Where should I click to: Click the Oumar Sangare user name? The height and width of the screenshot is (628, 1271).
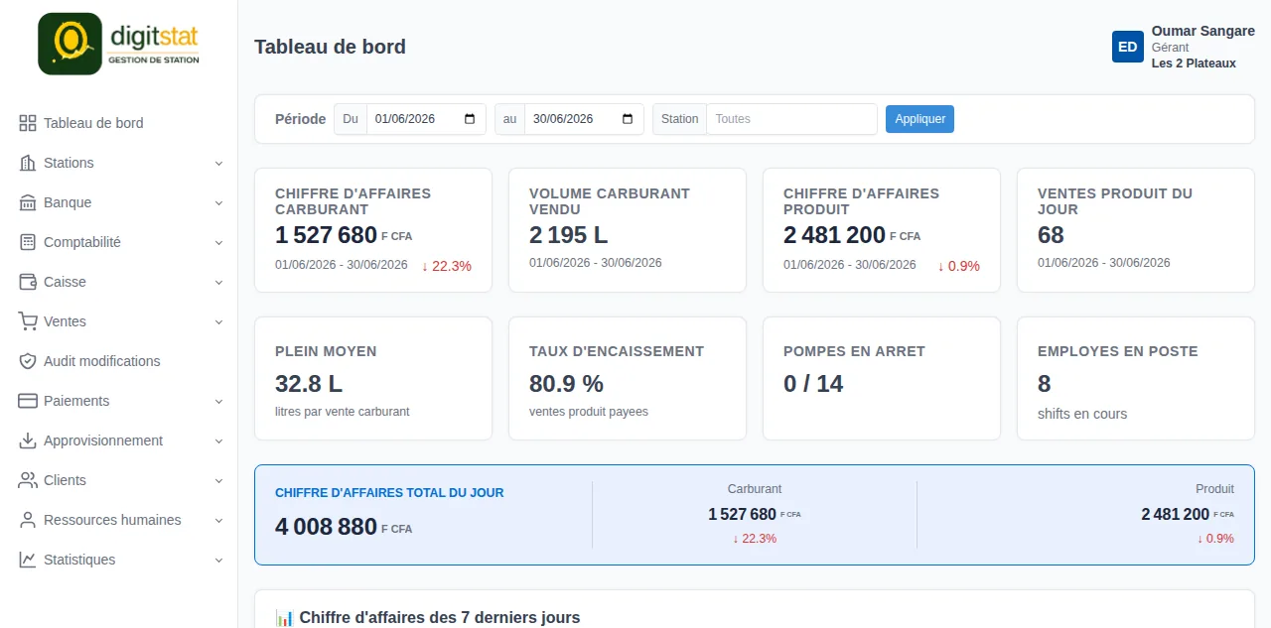point(1203,32)
